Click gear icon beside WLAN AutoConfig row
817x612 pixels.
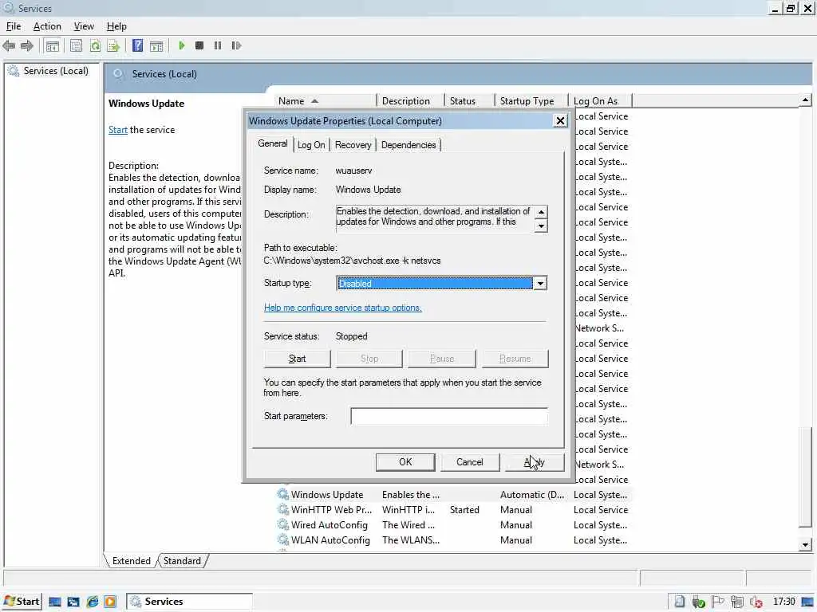(x=283, y=539)
